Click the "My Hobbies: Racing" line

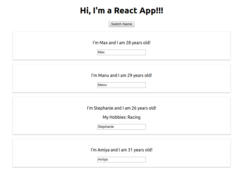pyautogui.click(x=121, y=117)
